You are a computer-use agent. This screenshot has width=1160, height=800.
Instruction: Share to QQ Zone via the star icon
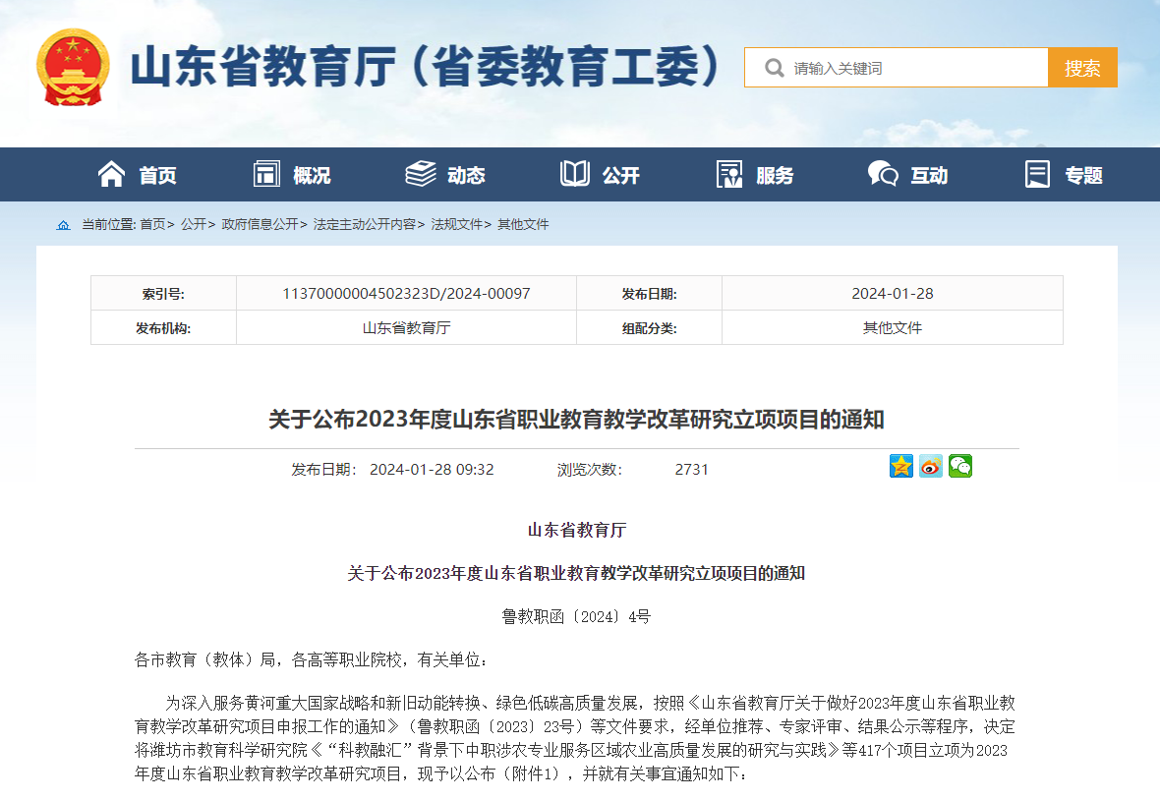coord(901,466)
